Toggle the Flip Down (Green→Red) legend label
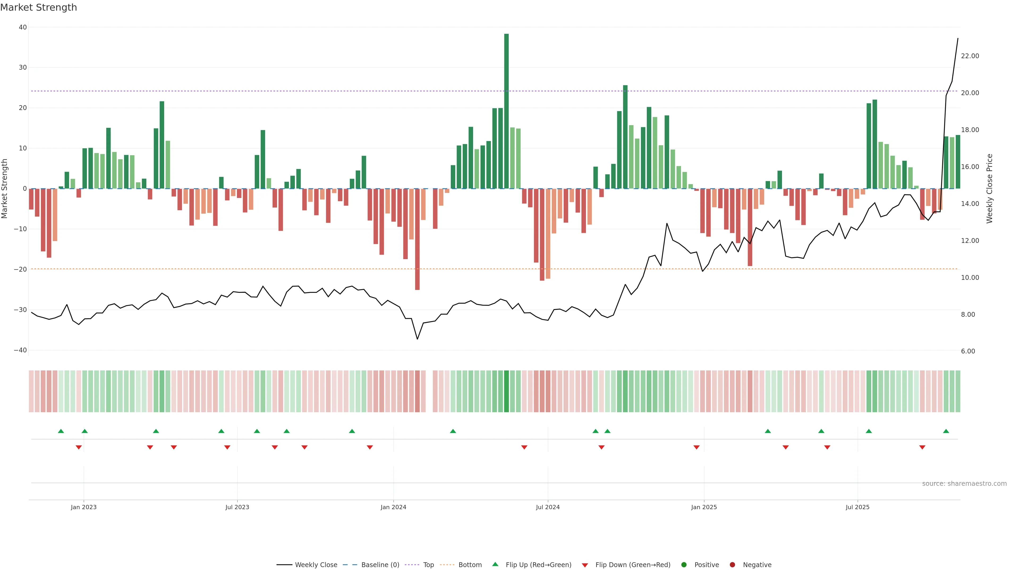 (x=633, y=565)
